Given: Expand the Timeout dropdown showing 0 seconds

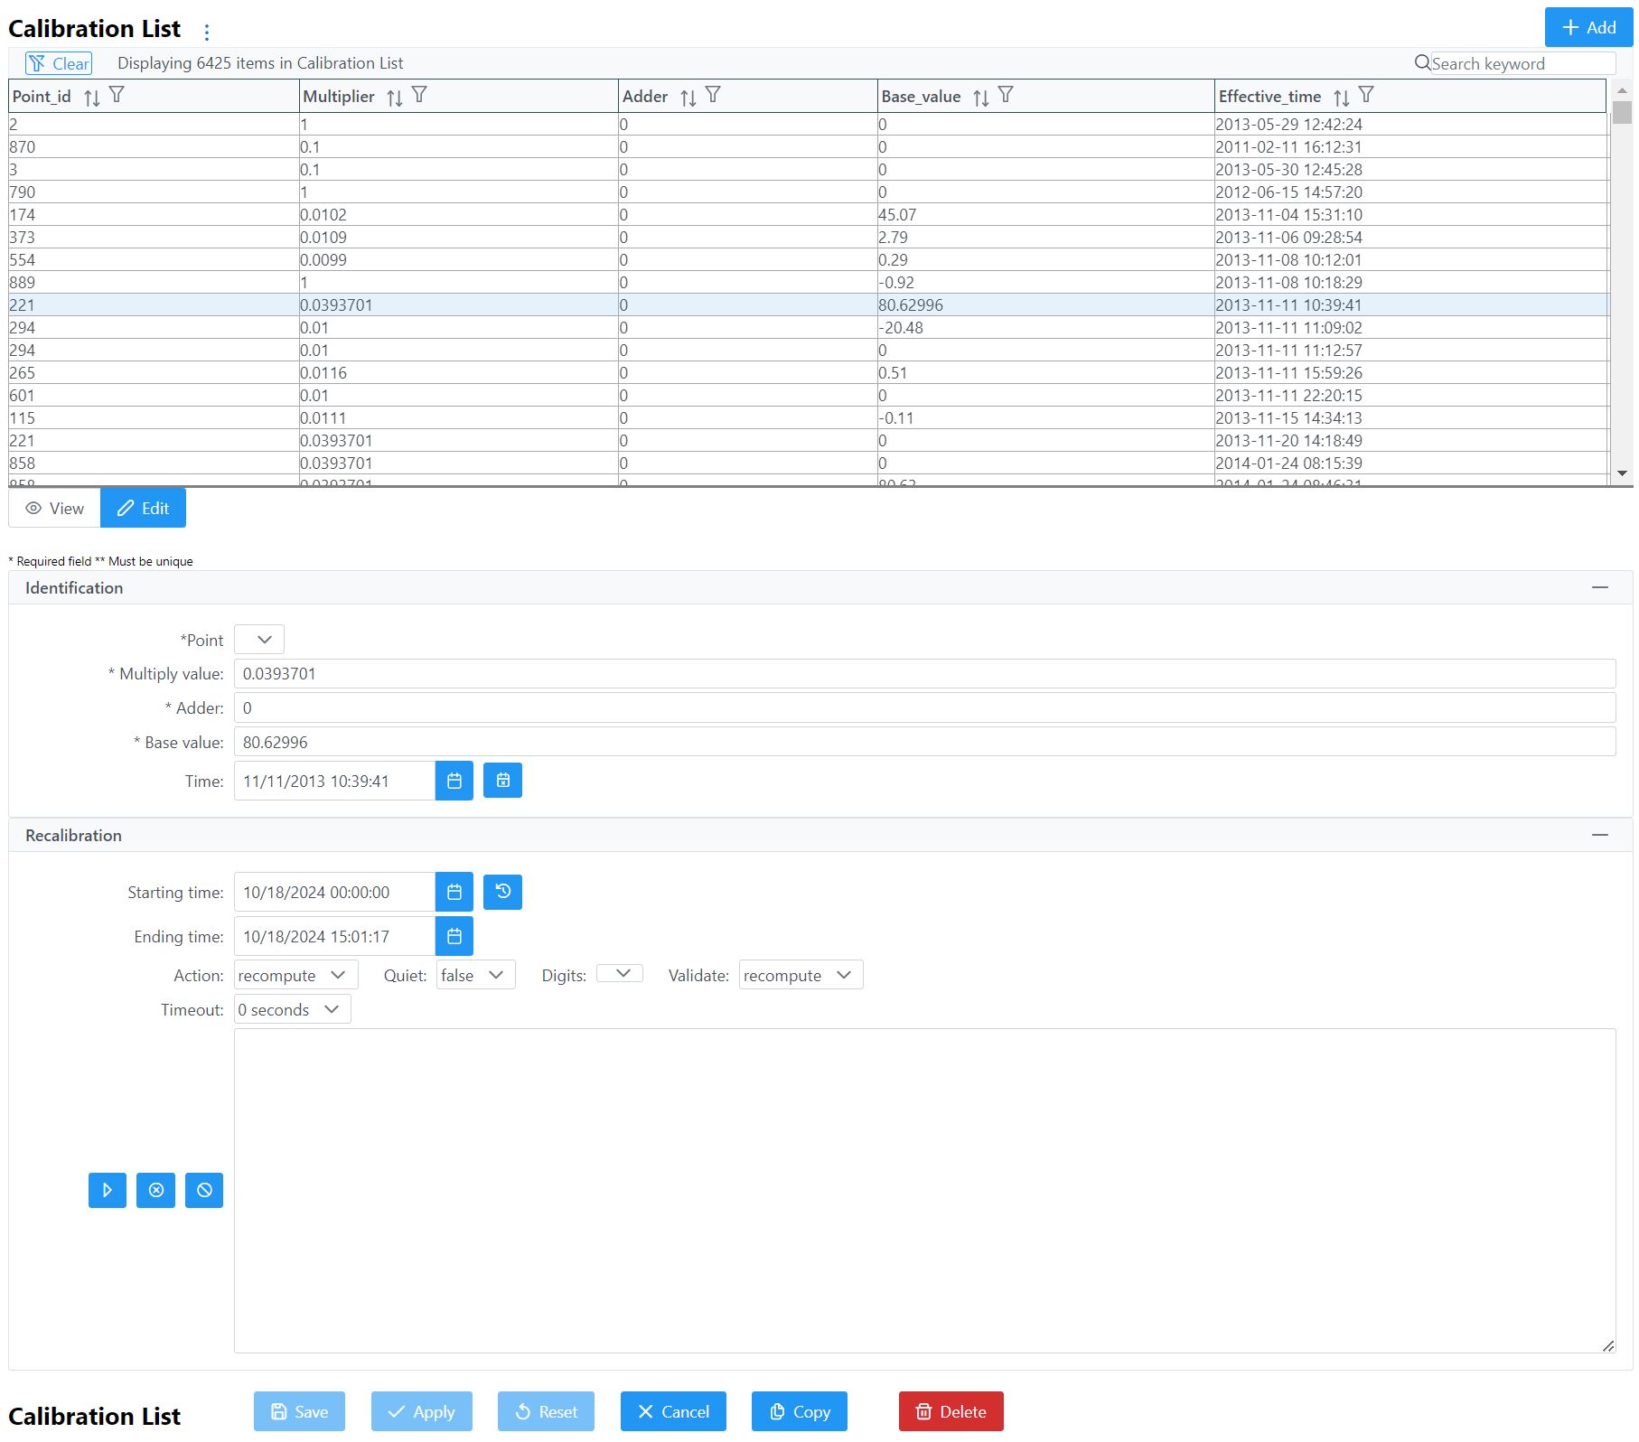Looking at the screenshot, I should coord(292,1009).
